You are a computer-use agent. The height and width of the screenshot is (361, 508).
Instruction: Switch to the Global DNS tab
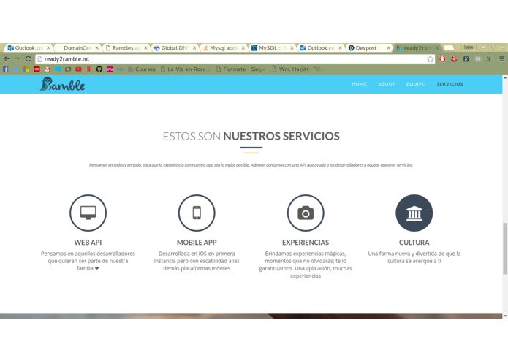174,48
